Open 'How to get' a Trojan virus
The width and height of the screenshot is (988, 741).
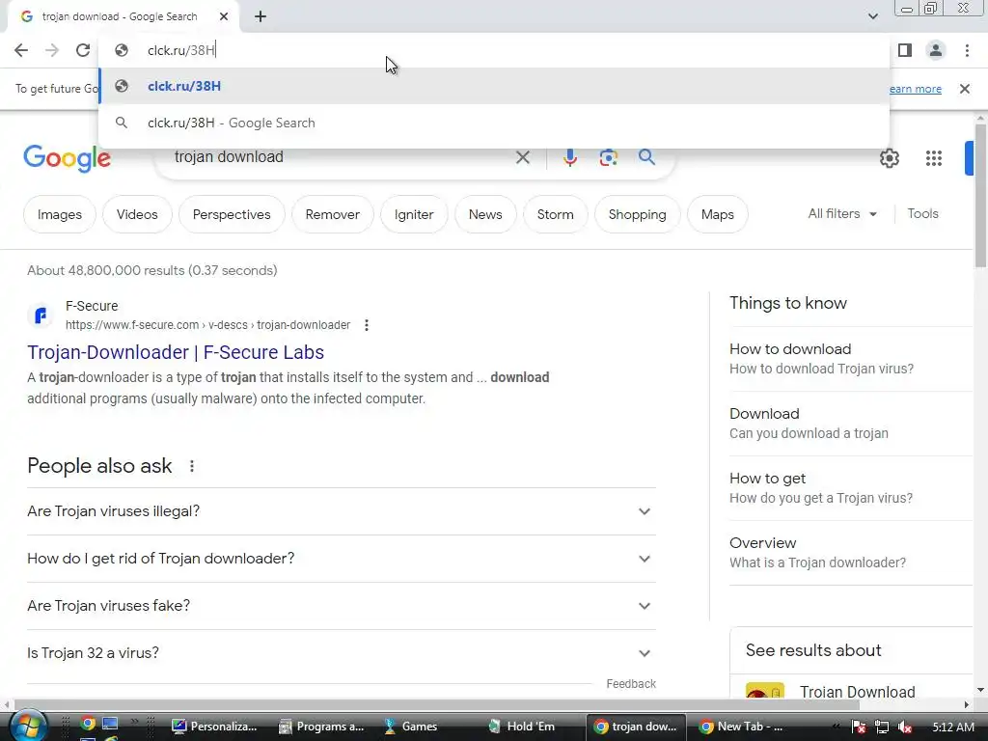[851, 487]
